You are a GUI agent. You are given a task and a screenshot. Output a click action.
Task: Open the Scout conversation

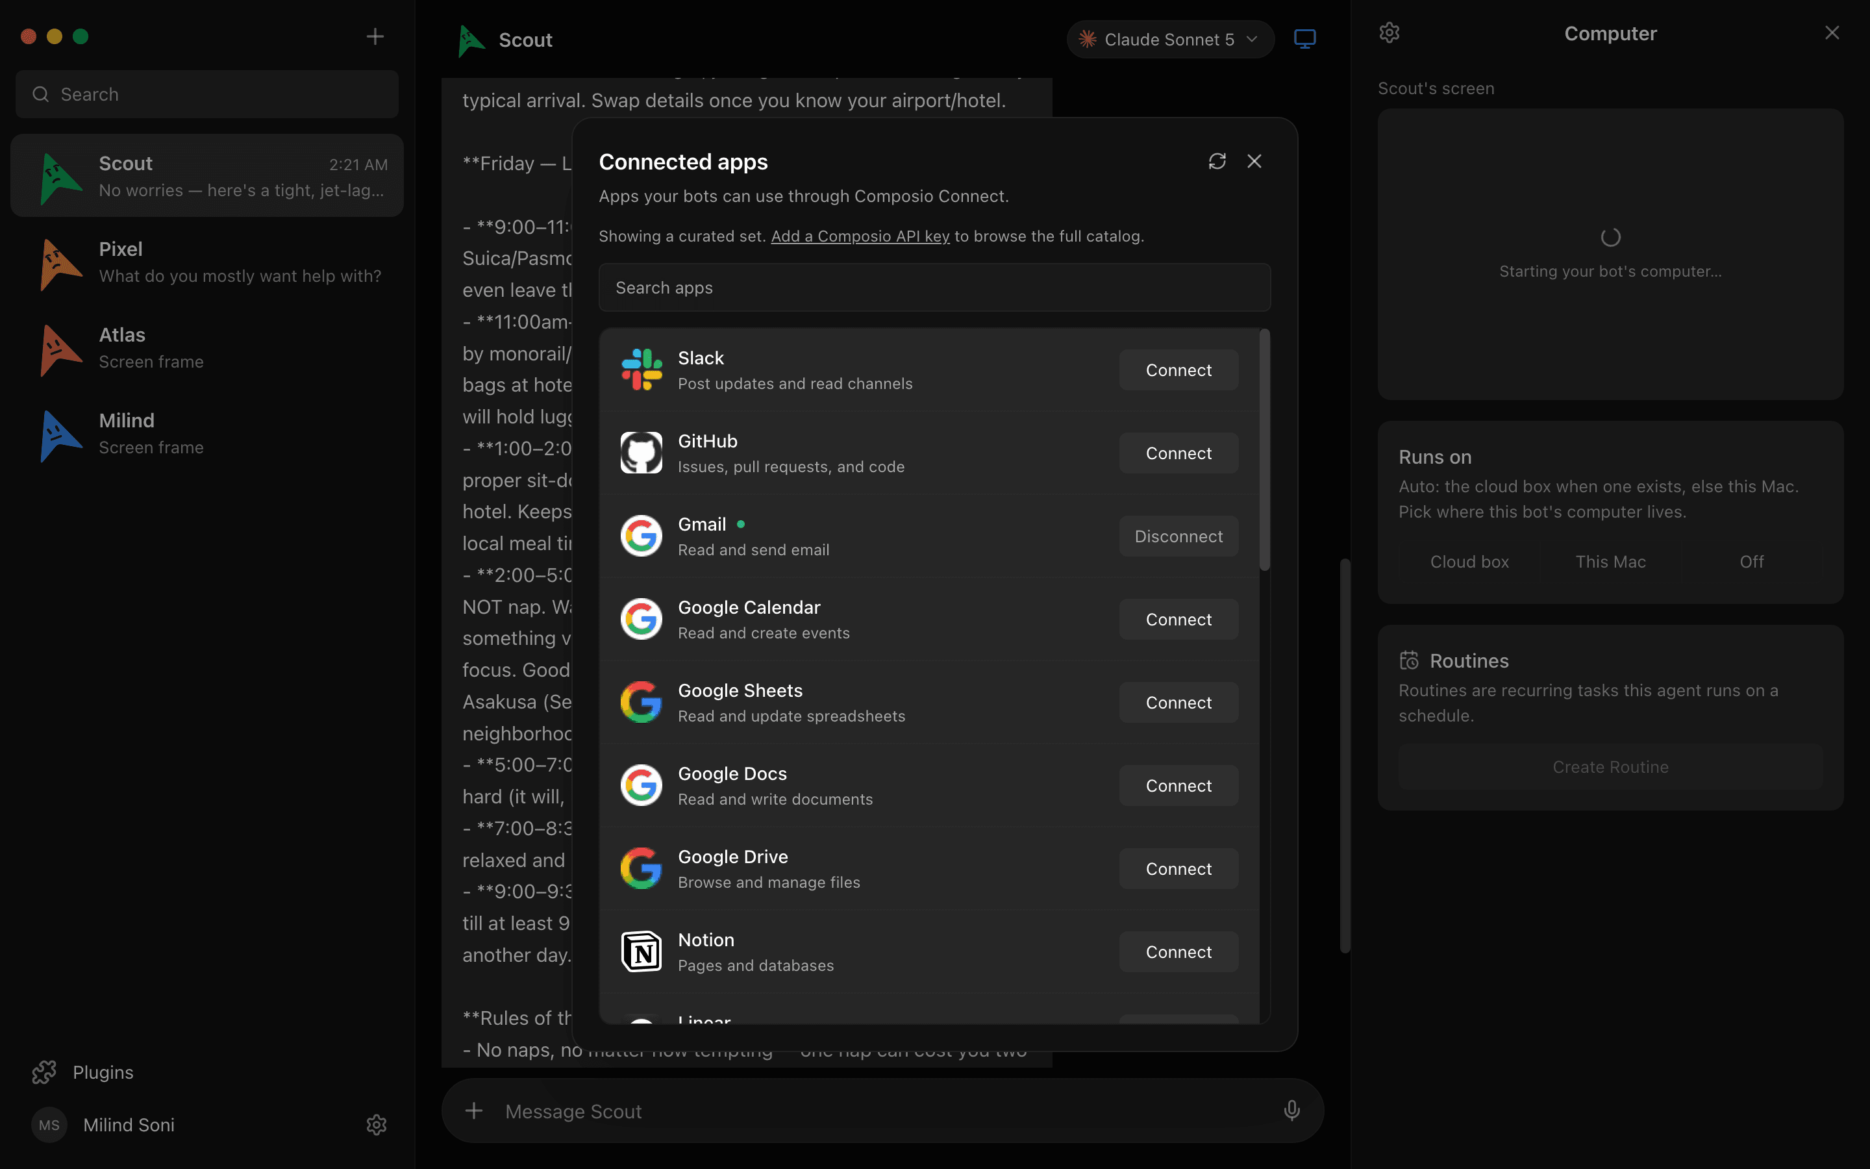pyautogui.click(x=207, y=176)
